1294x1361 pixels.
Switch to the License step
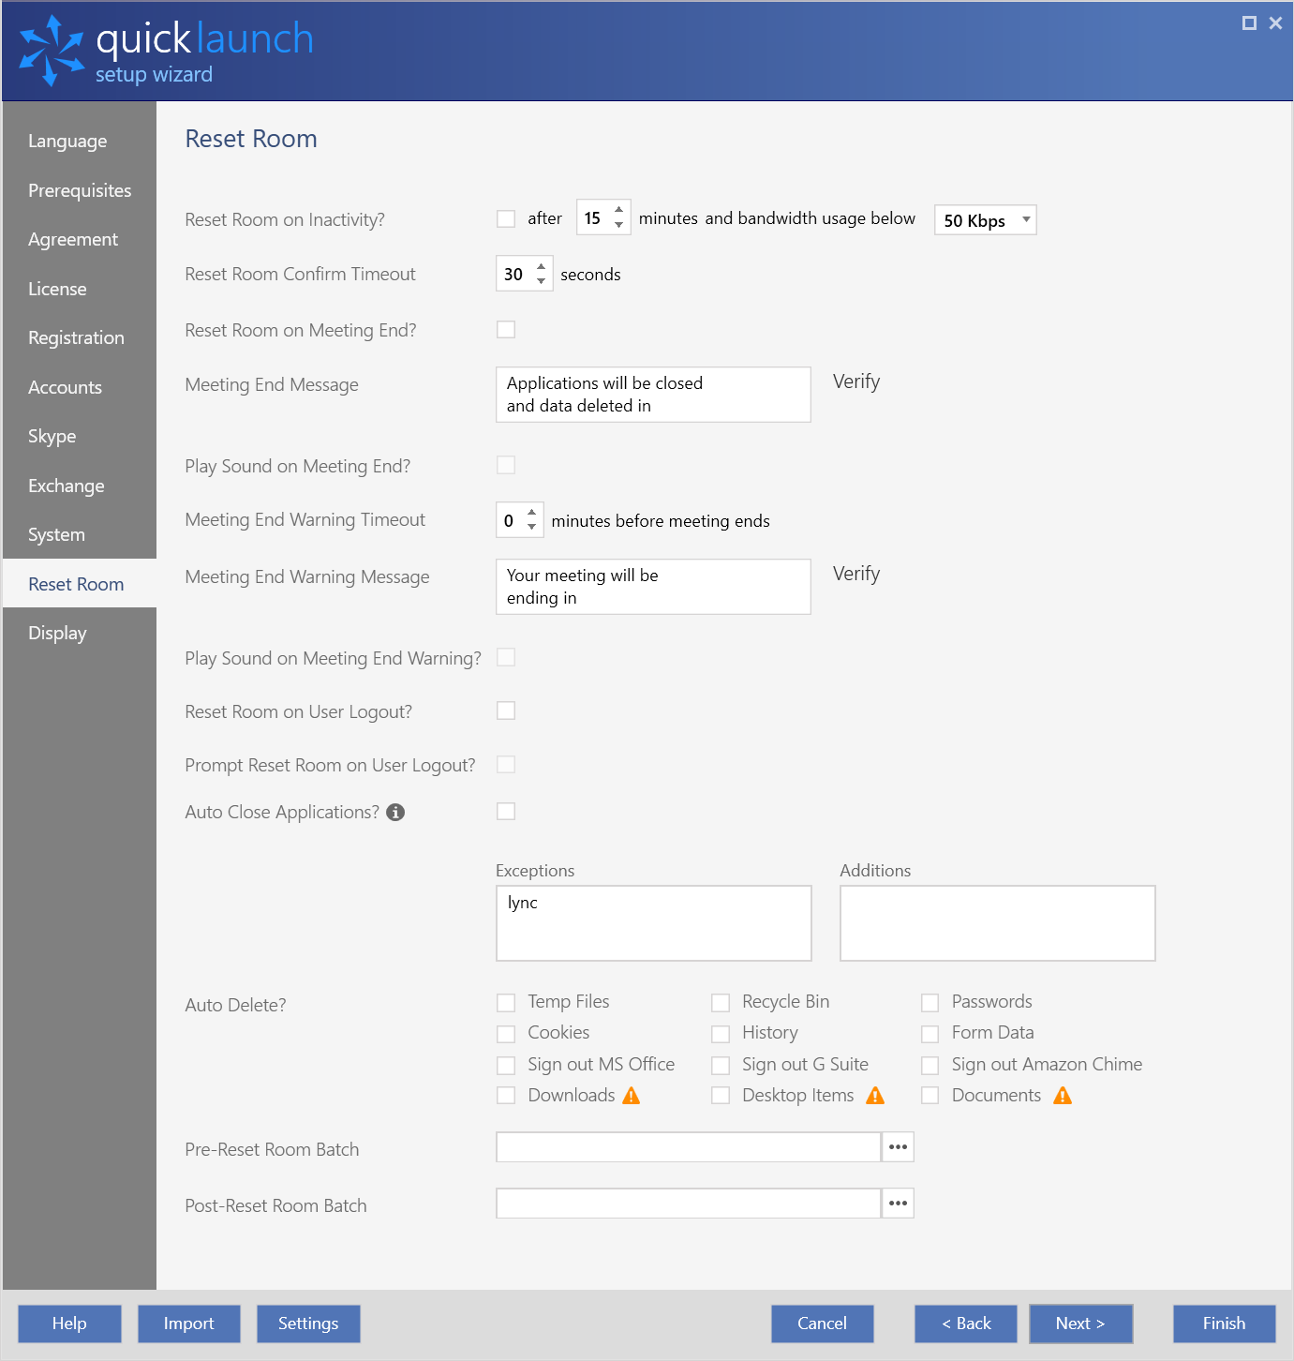point(80,289)
